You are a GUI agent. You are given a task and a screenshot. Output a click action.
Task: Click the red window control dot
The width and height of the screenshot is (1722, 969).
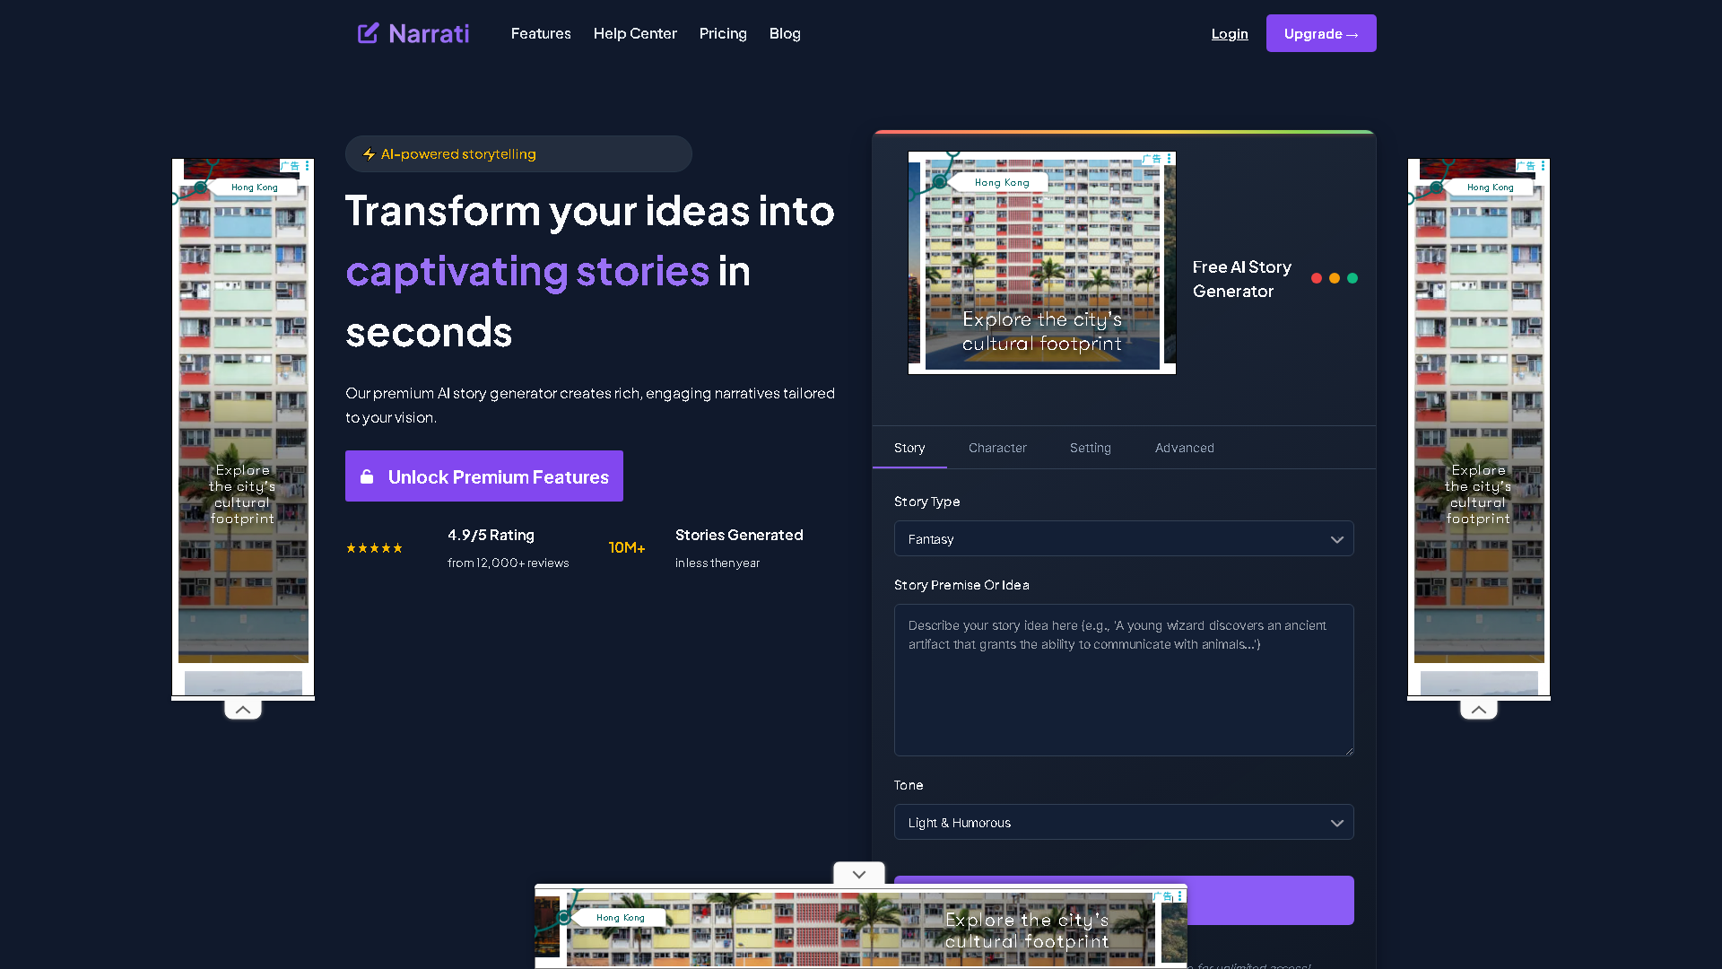pos(1315,278)
